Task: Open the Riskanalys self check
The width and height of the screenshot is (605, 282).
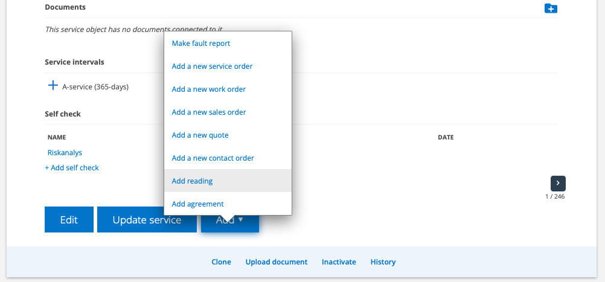Action: 65,153
